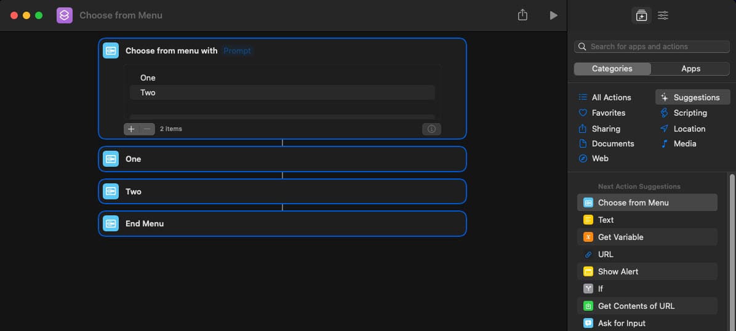Click the Choose from menu with action icon

point(111,50)
